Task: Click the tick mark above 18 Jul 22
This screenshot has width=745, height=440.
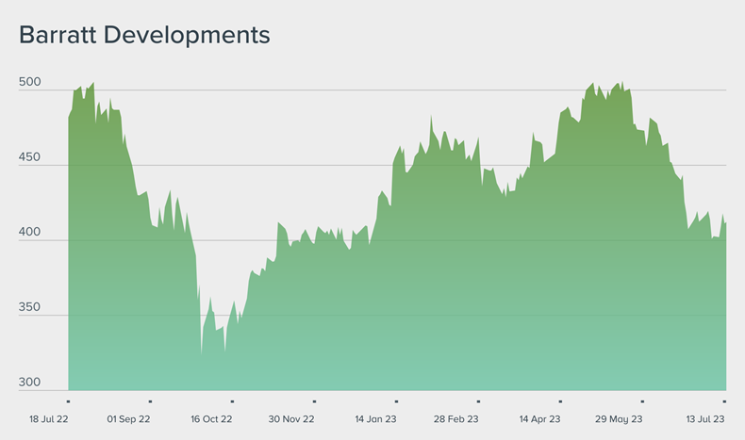Action: (x=69, y=402)
